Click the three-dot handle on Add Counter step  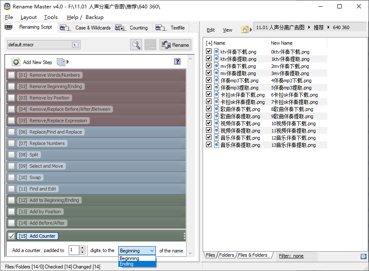pyautogui.click(x=184, y=236)
